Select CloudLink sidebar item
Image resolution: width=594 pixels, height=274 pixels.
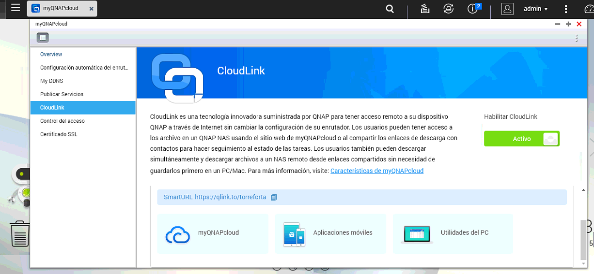click(82, 107)
